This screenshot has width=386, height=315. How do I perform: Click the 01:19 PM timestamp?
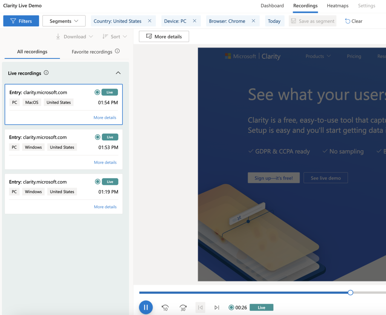(x=108, y=192)
